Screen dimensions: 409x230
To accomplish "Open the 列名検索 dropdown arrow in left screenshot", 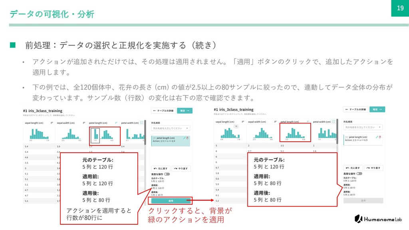I will tap(187, 128).
